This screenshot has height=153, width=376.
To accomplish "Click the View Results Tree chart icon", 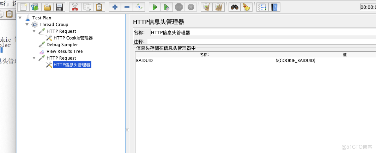I will 42,51.
